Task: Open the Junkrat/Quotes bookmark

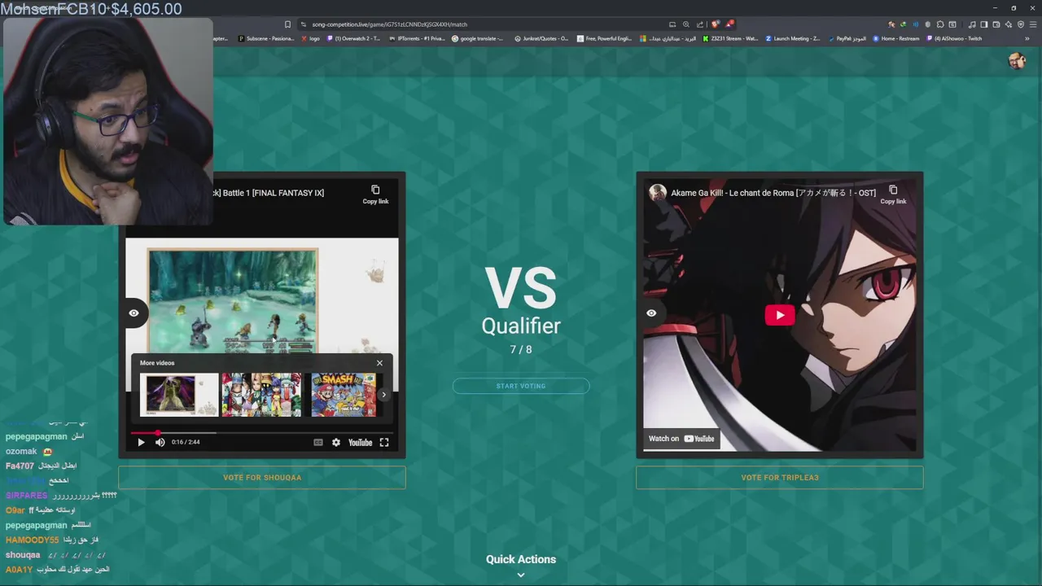Action: (x=541, y=38)
